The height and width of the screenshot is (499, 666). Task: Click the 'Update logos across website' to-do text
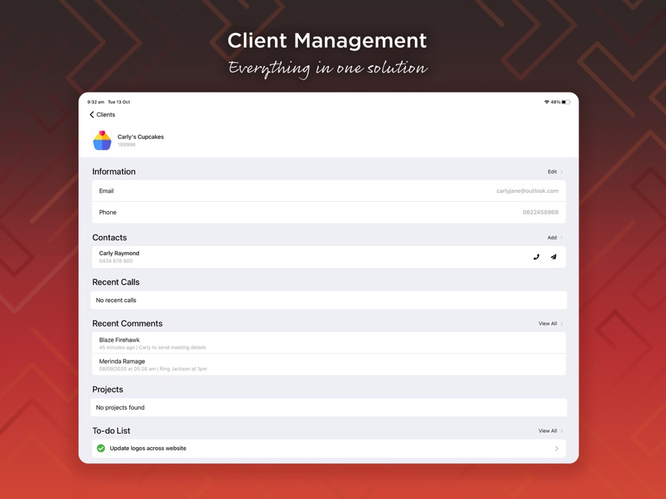point(148,448)
